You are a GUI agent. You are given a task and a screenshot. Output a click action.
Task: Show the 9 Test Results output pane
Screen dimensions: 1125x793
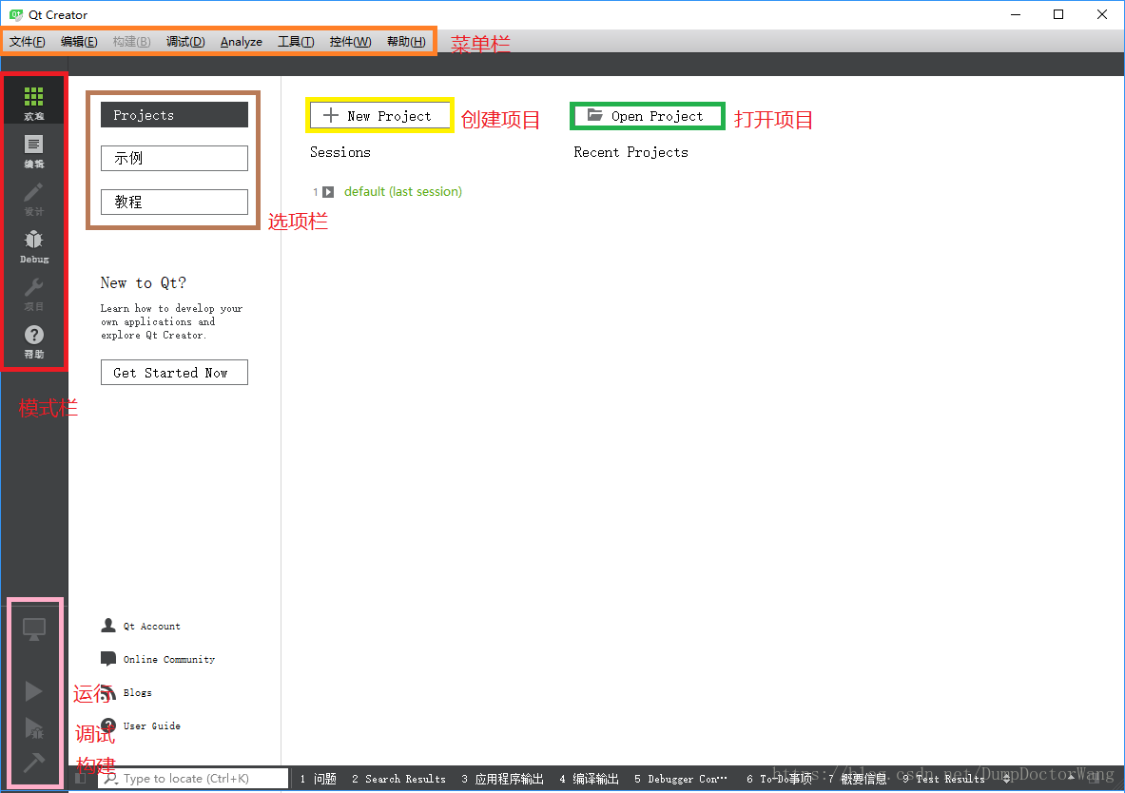pos(943,779)
